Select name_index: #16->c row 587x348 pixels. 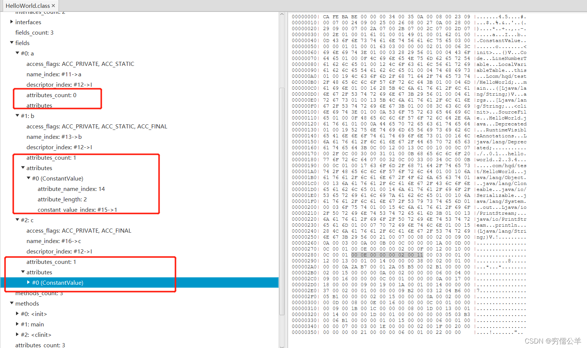pos(54,241)
